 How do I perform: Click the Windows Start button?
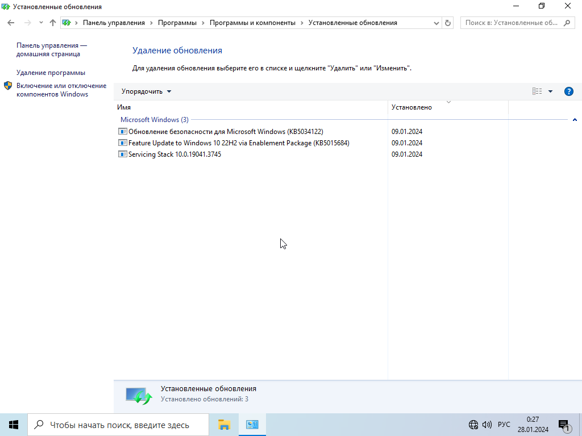pos(14,425)
